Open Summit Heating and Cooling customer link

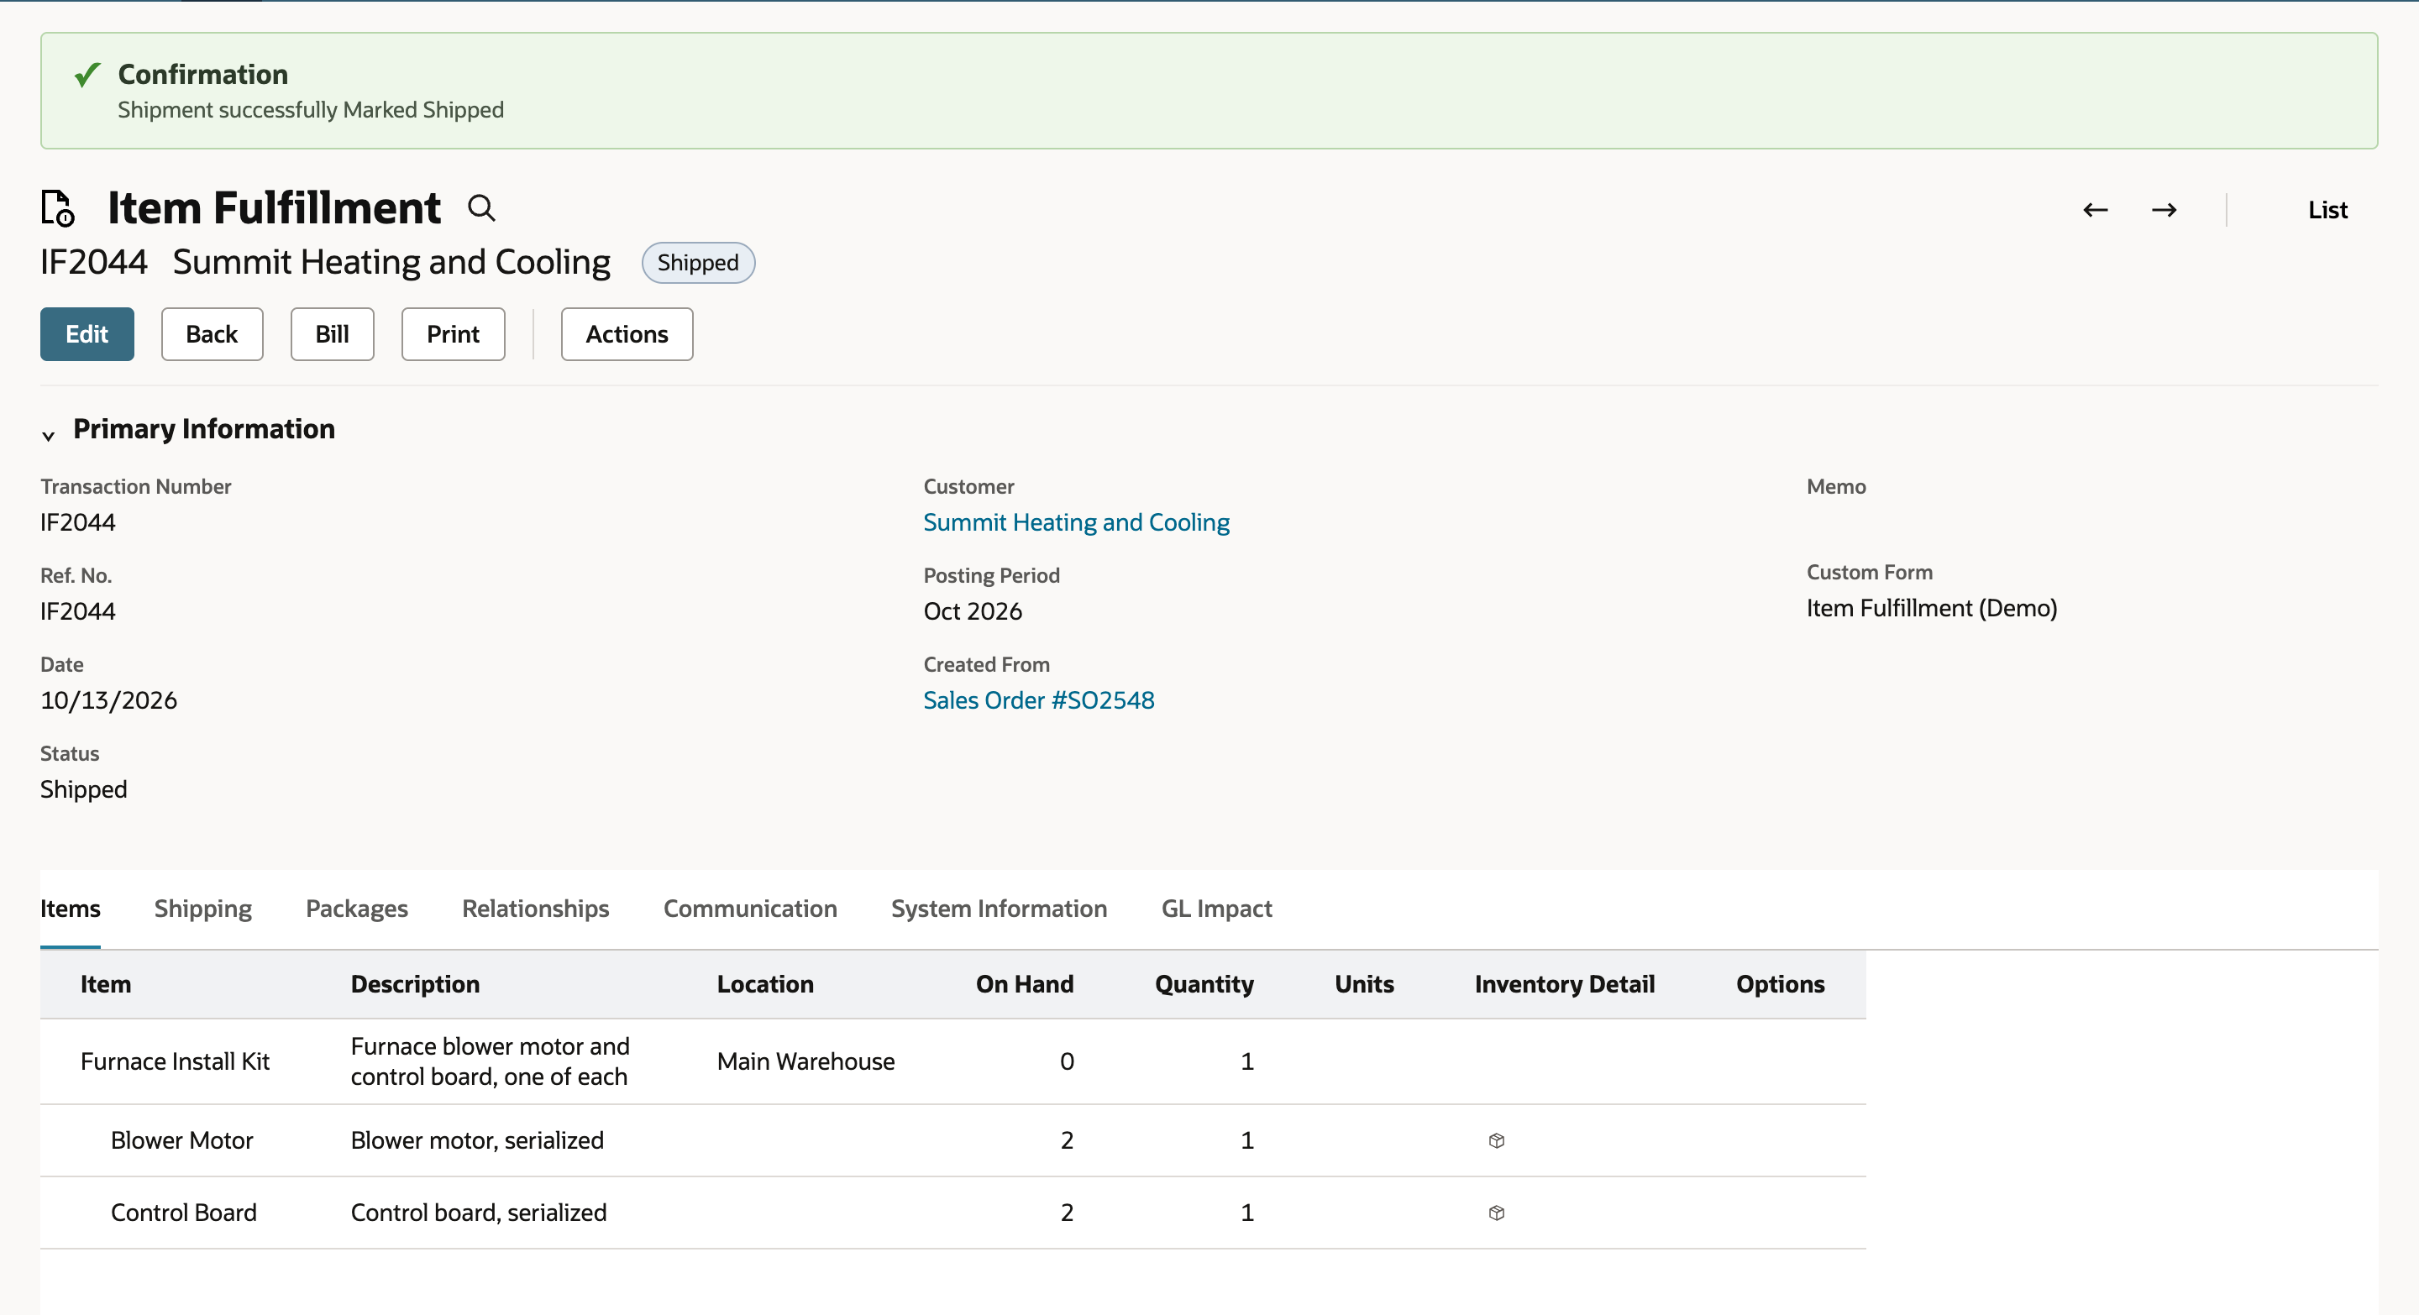pos(1076,521)
